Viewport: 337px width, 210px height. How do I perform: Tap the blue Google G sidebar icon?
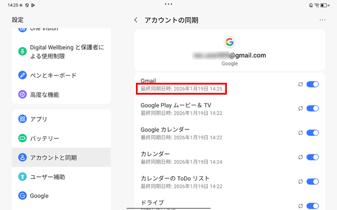click(22, 195)
